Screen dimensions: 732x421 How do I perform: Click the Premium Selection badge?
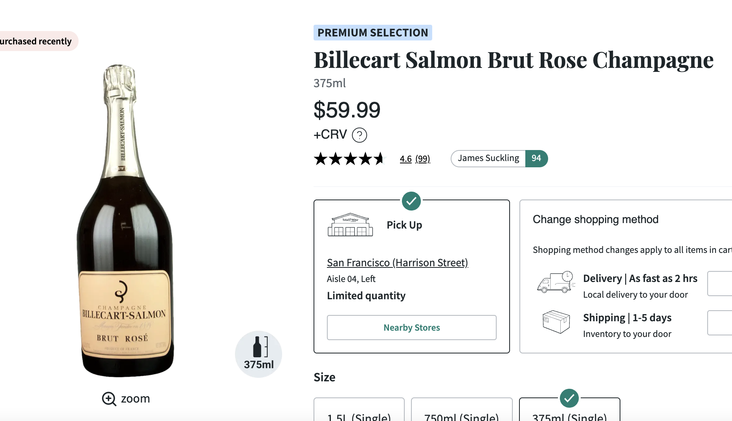(373, 33)
